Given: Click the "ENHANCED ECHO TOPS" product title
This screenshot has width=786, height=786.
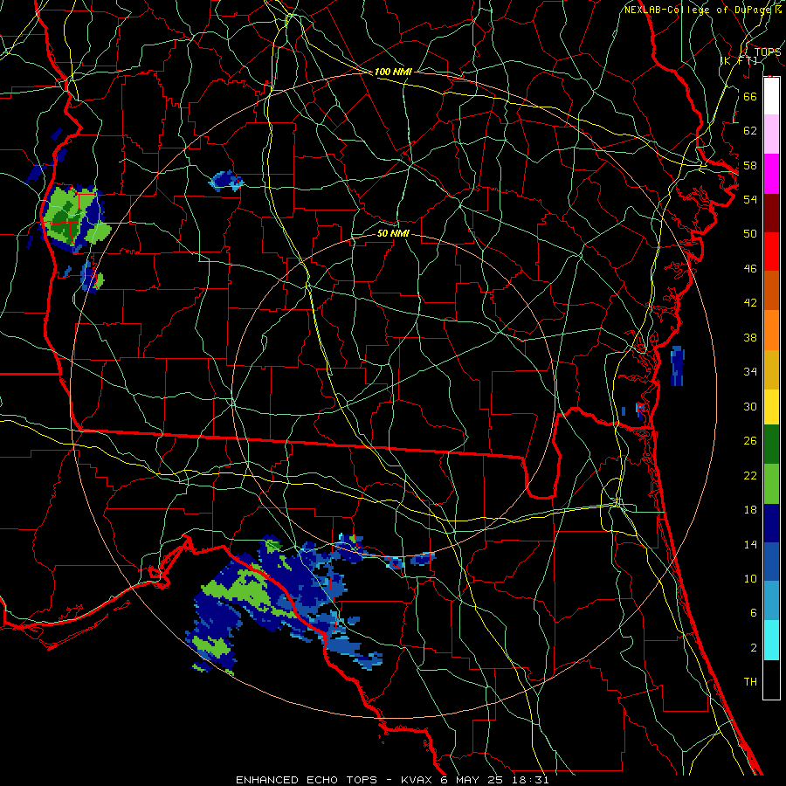Looking at the screenshot, I should [307, 780].
